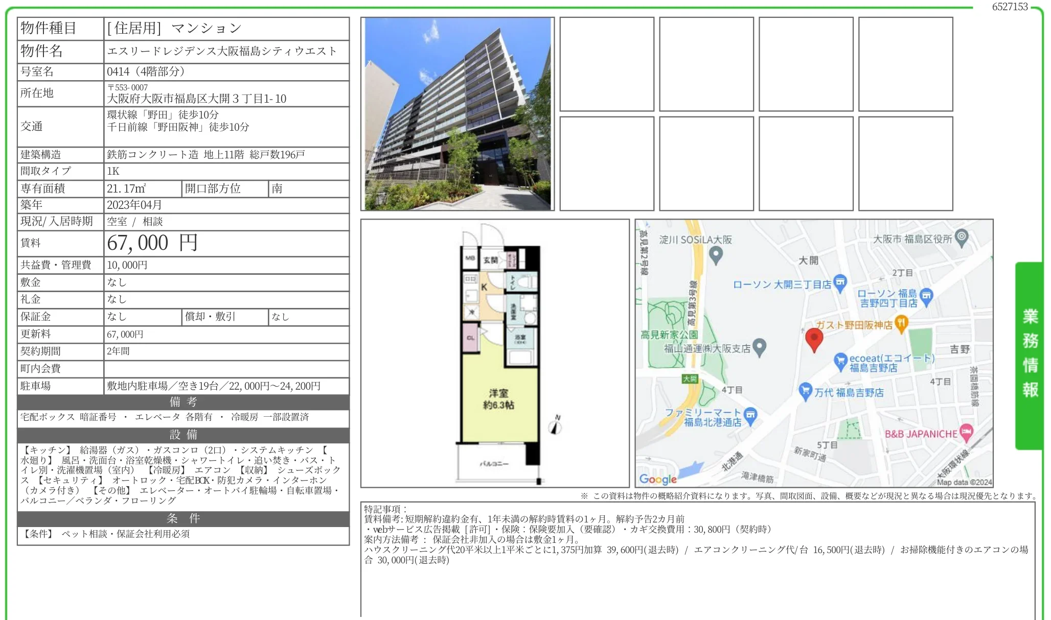The width and height of the screenshot is (1051, 620).
Task: Click the ファミリーマート 福島北港通店 store icon
Action: 750,416
